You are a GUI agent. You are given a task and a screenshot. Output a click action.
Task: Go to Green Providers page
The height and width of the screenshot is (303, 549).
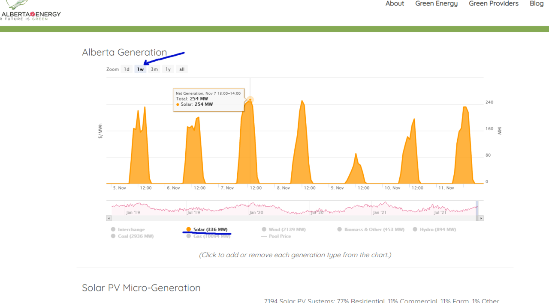pyautogui.click(x=493, y=4)
